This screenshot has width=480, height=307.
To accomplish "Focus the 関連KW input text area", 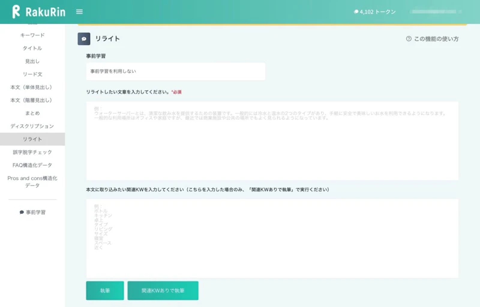I will click(272, 238).
